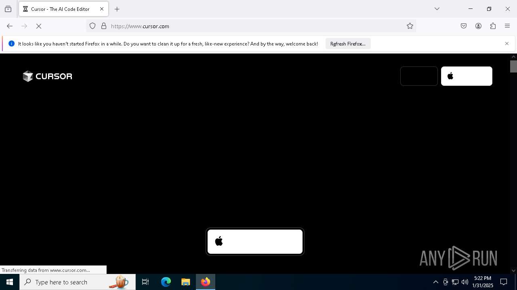Stop loading the page
This screenshot has width=517, height=290.
click(x=39, y=26)
